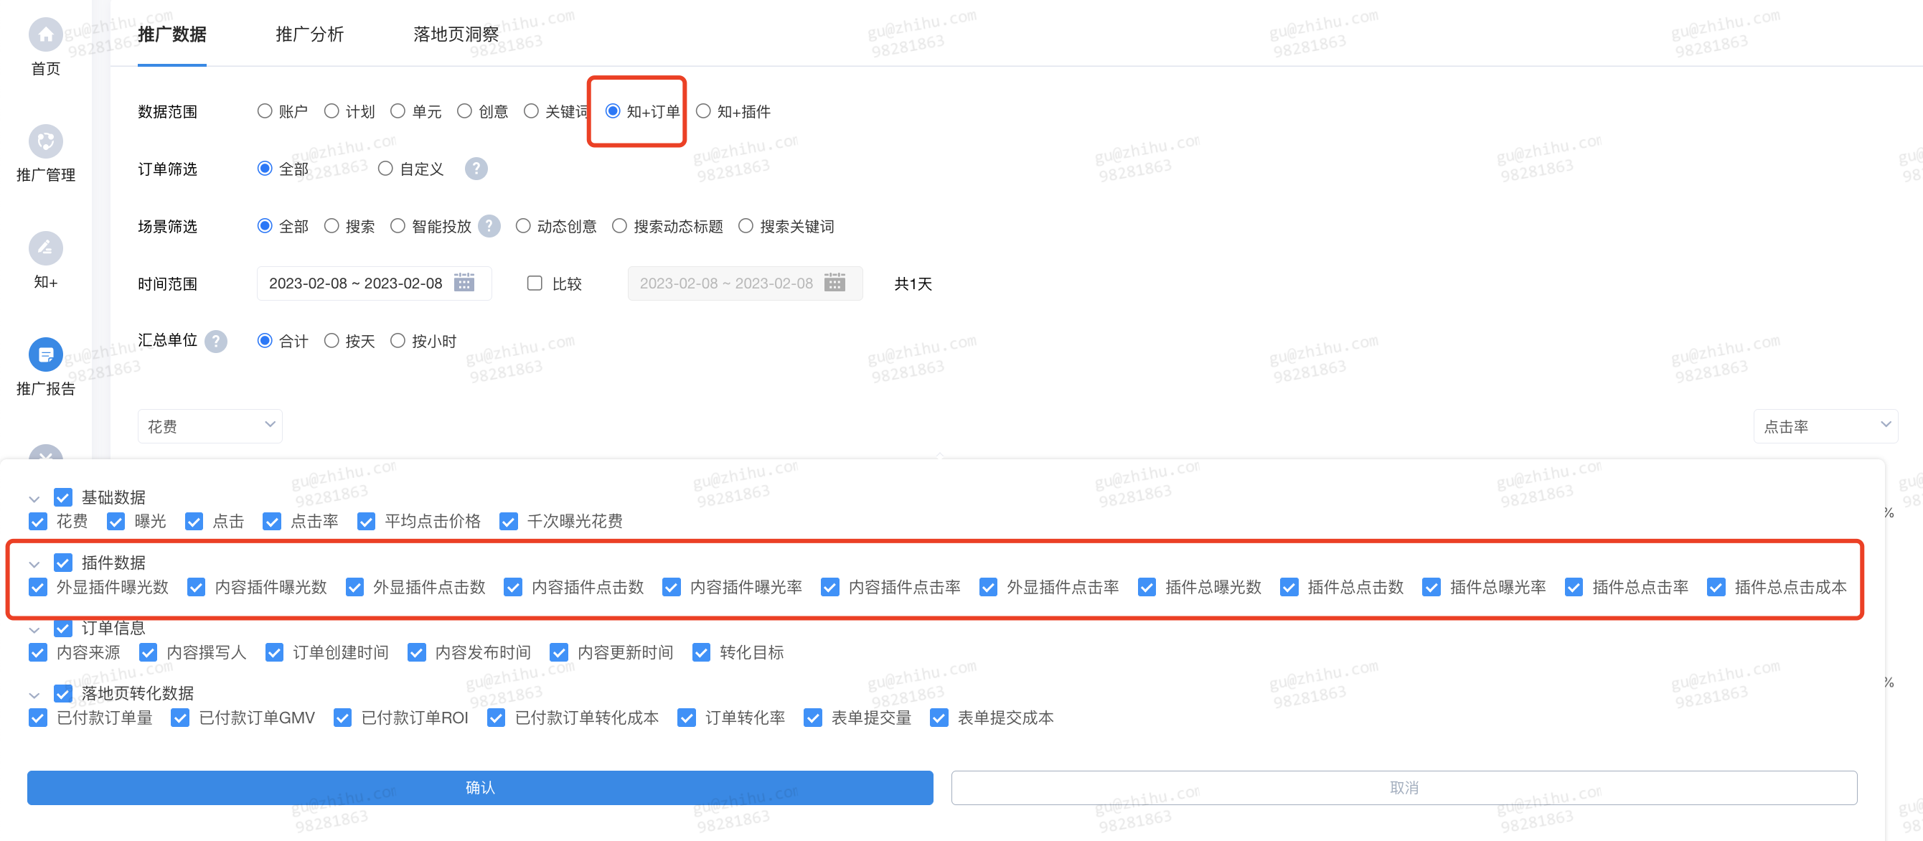The image size is (1923, 841).
Task: Collapse the 插件数据 group chevron
Action: pyautogui.click(x=34, y=564)
